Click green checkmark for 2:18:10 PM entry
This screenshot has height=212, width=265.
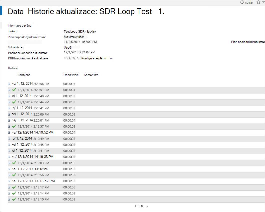pos(14,199)
